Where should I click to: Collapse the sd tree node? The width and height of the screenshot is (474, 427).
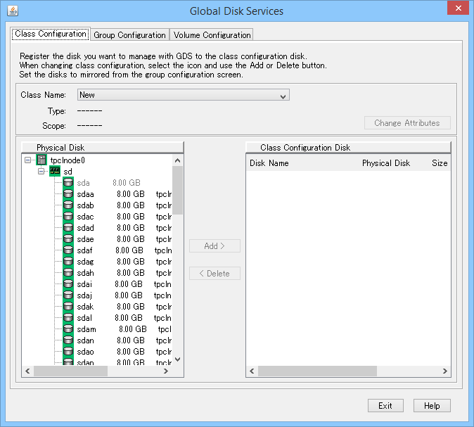tap(41, 171)
